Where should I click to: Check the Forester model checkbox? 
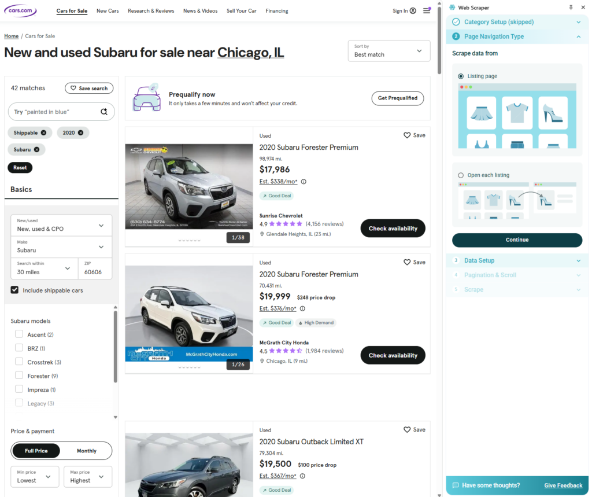coord(19,375)
